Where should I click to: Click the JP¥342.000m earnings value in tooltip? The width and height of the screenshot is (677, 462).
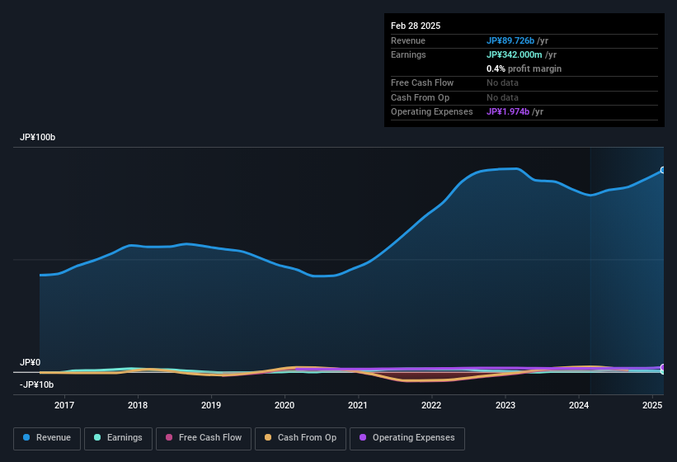(x=515, y=54)
